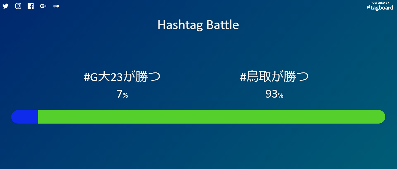Image resolution: width=397 pixels, height=169 pixels.
Task: Select the #鳥取が勝つ hashtag
Action: pos(274,77)
